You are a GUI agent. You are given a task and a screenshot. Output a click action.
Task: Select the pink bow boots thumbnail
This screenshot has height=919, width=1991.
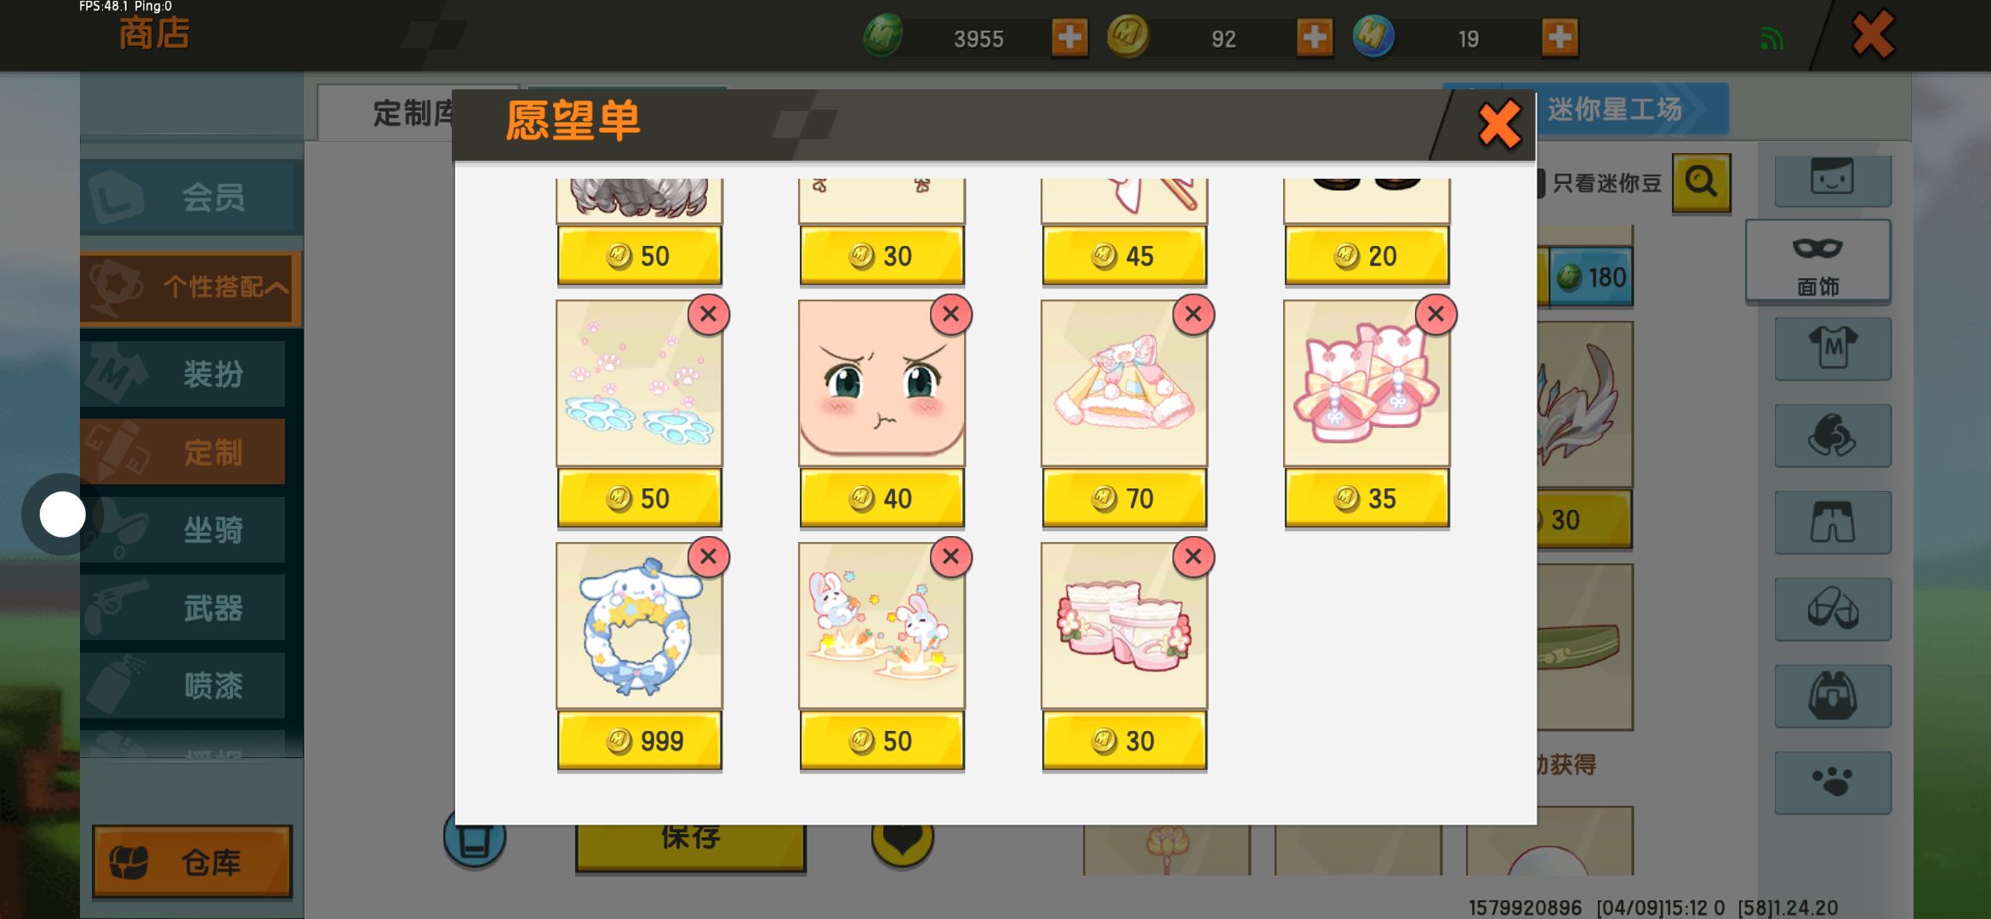[1366, 383]
